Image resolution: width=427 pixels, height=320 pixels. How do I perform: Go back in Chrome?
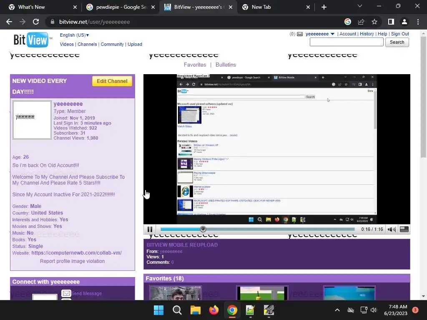[x=9, y=22]
